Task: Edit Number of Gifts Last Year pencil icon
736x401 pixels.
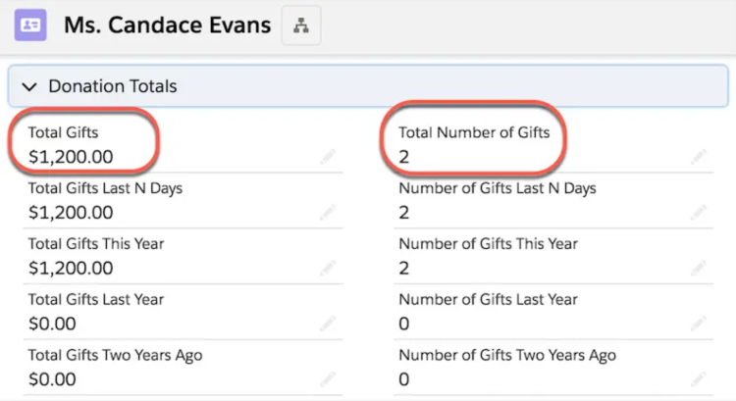Action: [699, 324]
